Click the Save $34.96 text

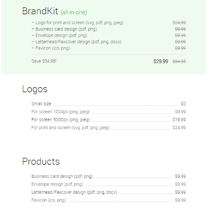(x=44, y=61)
